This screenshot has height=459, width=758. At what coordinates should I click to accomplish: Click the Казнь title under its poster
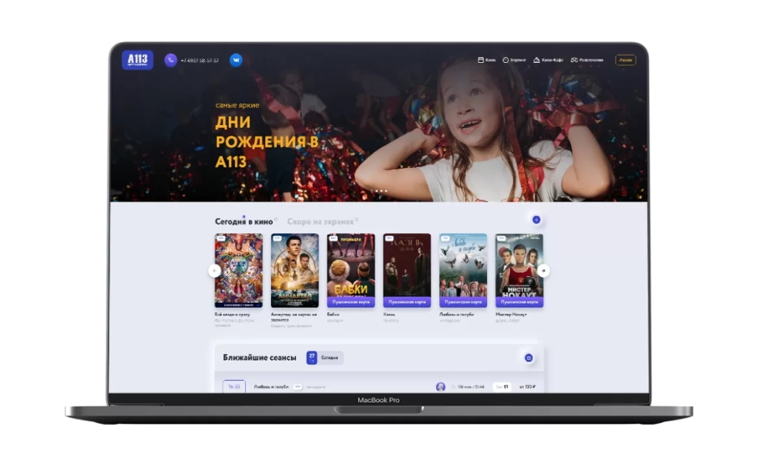click(x=389, y=315)
